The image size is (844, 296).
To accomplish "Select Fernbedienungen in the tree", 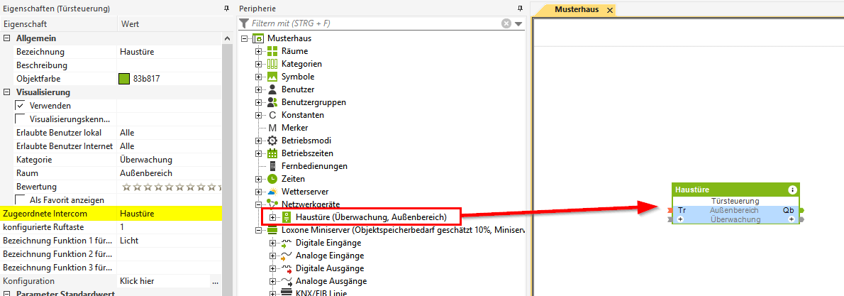I will click(314, 166).
